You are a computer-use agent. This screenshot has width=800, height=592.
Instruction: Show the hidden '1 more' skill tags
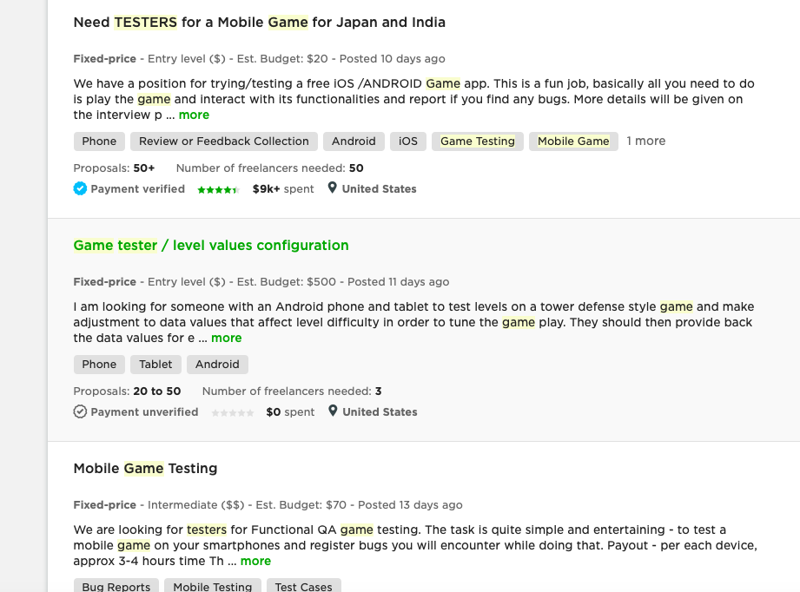pos(646,141)
